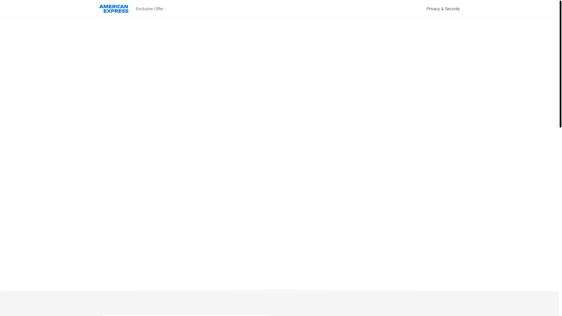This screenshot has width=562, height=316.
Task: Open the Privacy & Security link
Action: (x=443, y=9)
